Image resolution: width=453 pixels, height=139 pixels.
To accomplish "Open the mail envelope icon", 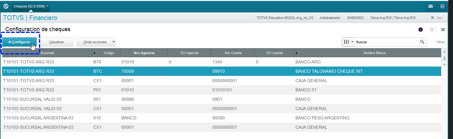I will click(x=431, y=6).
